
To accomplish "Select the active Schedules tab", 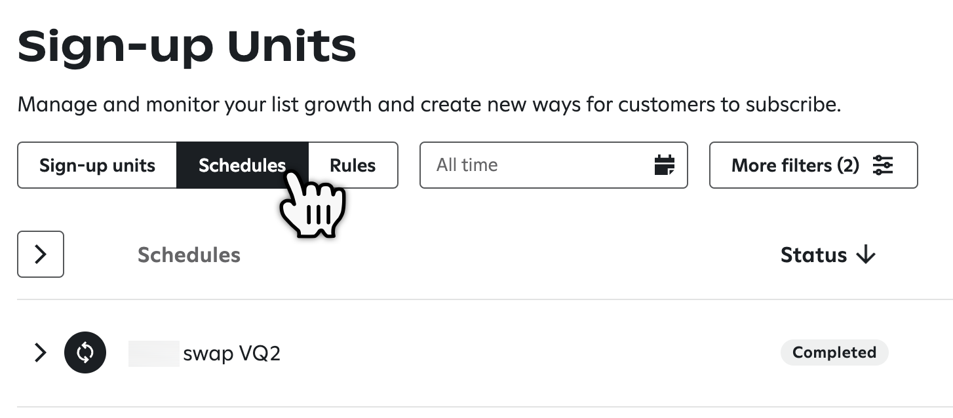I will (x=243, y=165).
